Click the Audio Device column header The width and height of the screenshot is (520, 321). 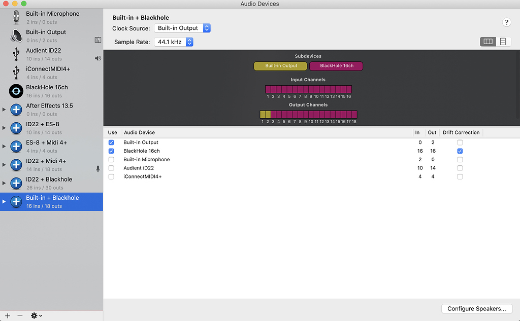coord(139,132)
